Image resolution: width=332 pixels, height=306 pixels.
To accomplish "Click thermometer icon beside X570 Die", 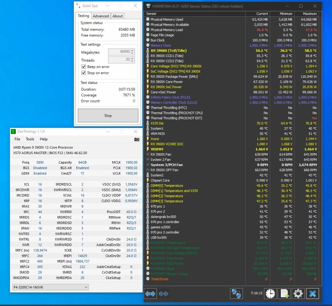I will click(148, 123).
